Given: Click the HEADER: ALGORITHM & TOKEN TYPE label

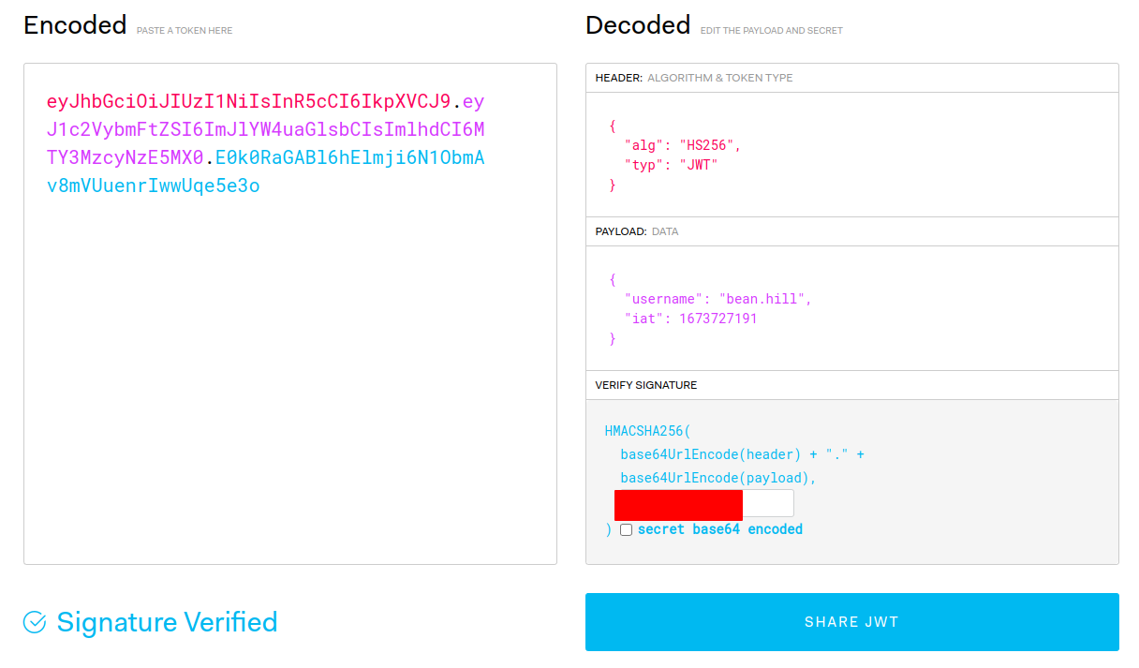Looking at the screenshot, I should coord(693,78).
